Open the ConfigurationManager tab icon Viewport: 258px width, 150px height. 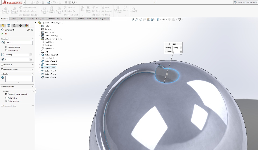(15, 26)
